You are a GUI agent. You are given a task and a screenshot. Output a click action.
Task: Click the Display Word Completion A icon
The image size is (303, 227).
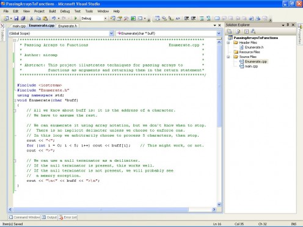pos(178,18)
